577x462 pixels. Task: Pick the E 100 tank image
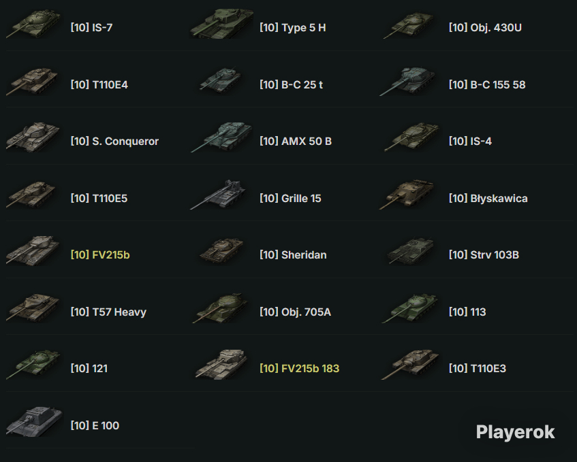(x=35, y=422)
